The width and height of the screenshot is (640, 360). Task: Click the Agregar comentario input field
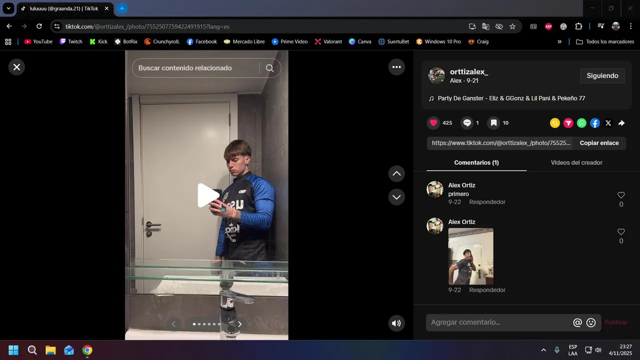coord(500,322)
